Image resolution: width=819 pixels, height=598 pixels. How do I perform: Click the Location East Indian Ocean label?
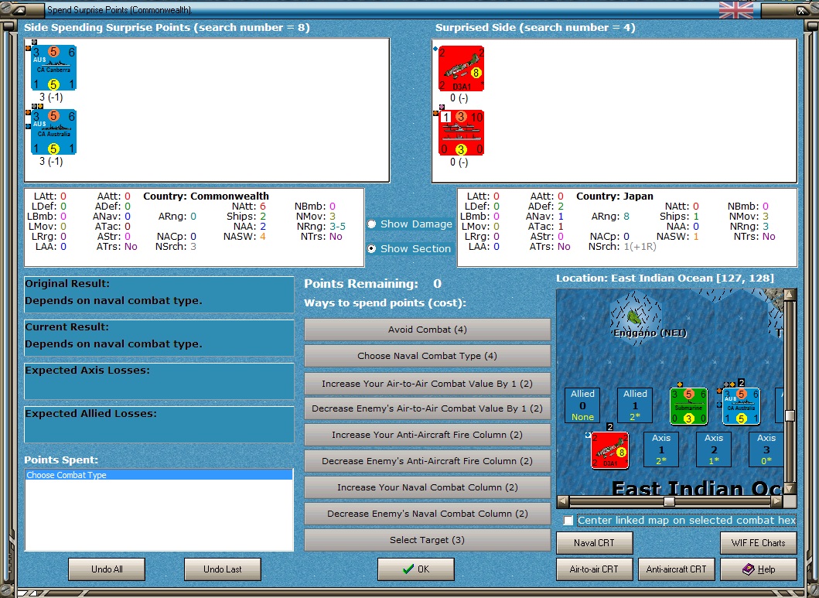click(665, 278)
